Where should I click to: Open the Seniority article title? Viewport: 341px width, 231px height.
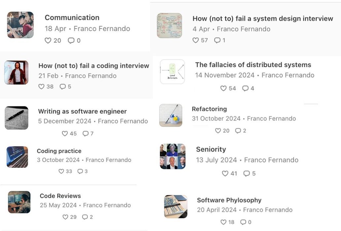[x=211, y=149]
